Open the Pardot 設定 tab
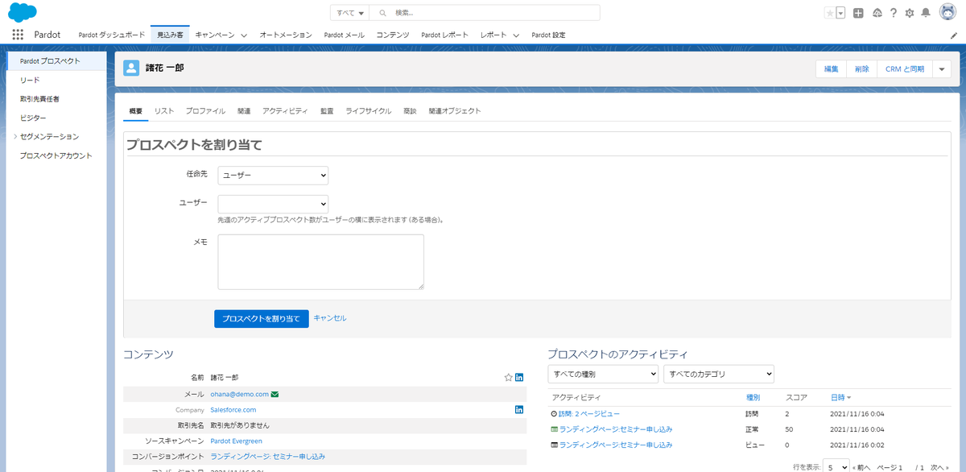Viewport: 966px width, 472px height. (548, 35)
